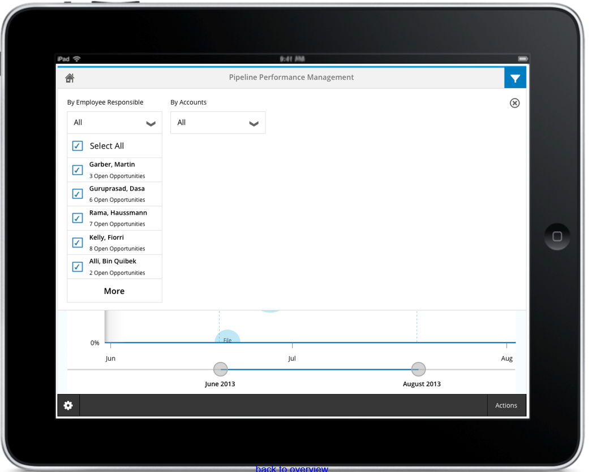Click the 'Kelly, Fiorri' name

tap(106, 237)
